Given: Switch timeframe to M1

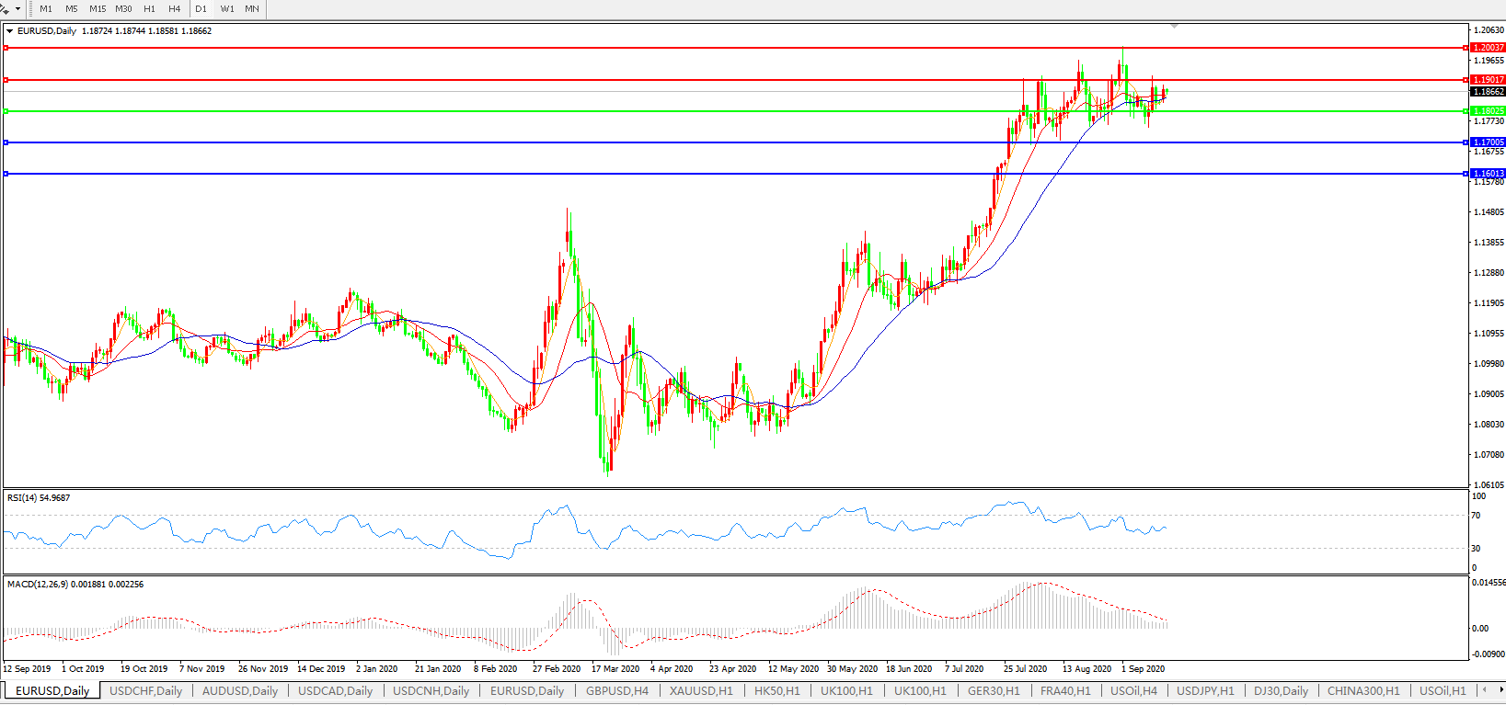Looking at the screenshot, I should tap(46, 9).
